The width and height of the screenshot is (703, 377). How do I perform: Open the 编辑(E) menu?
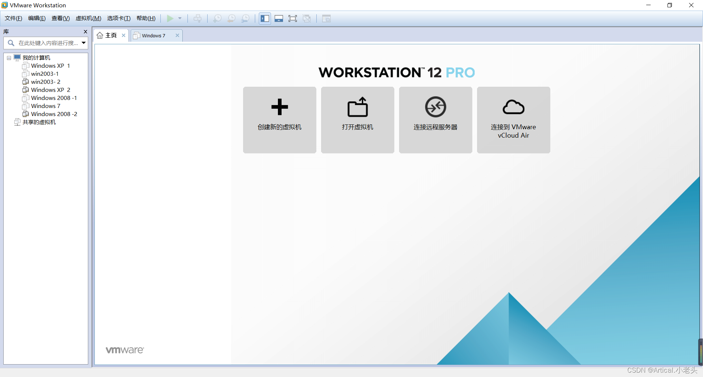point(37,18)
